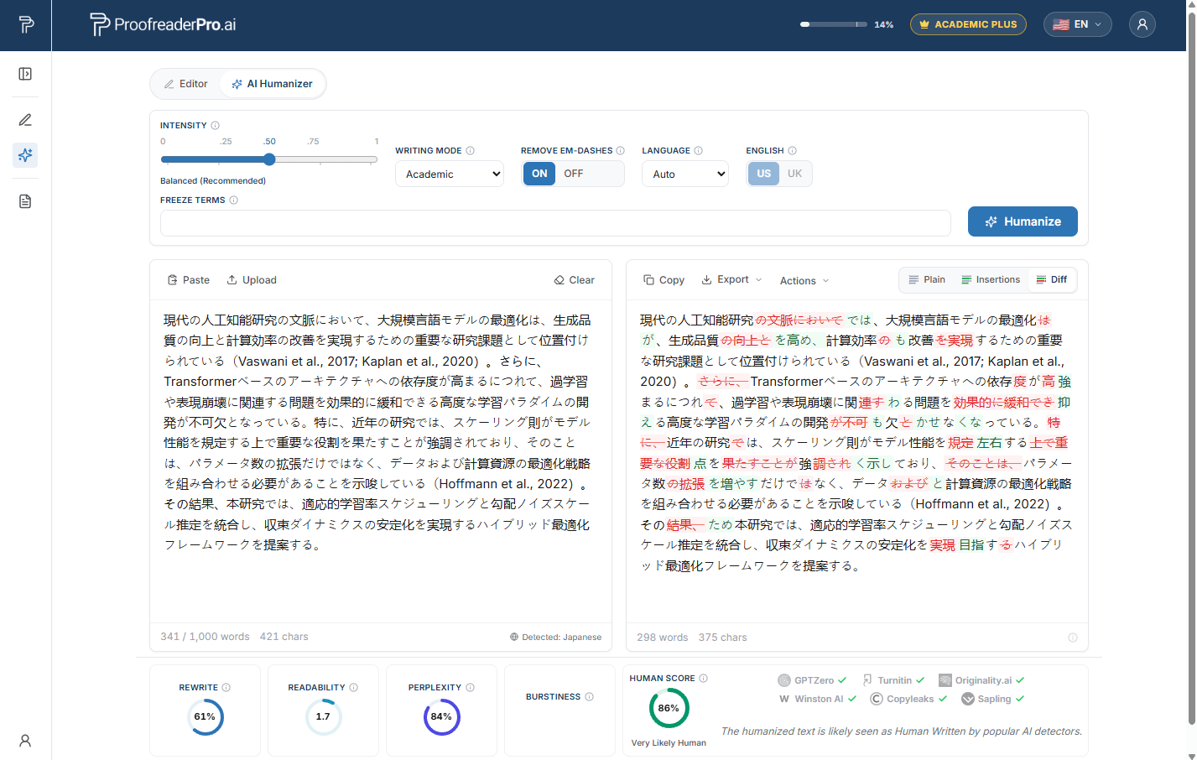Click the Humanize button

1023,221
